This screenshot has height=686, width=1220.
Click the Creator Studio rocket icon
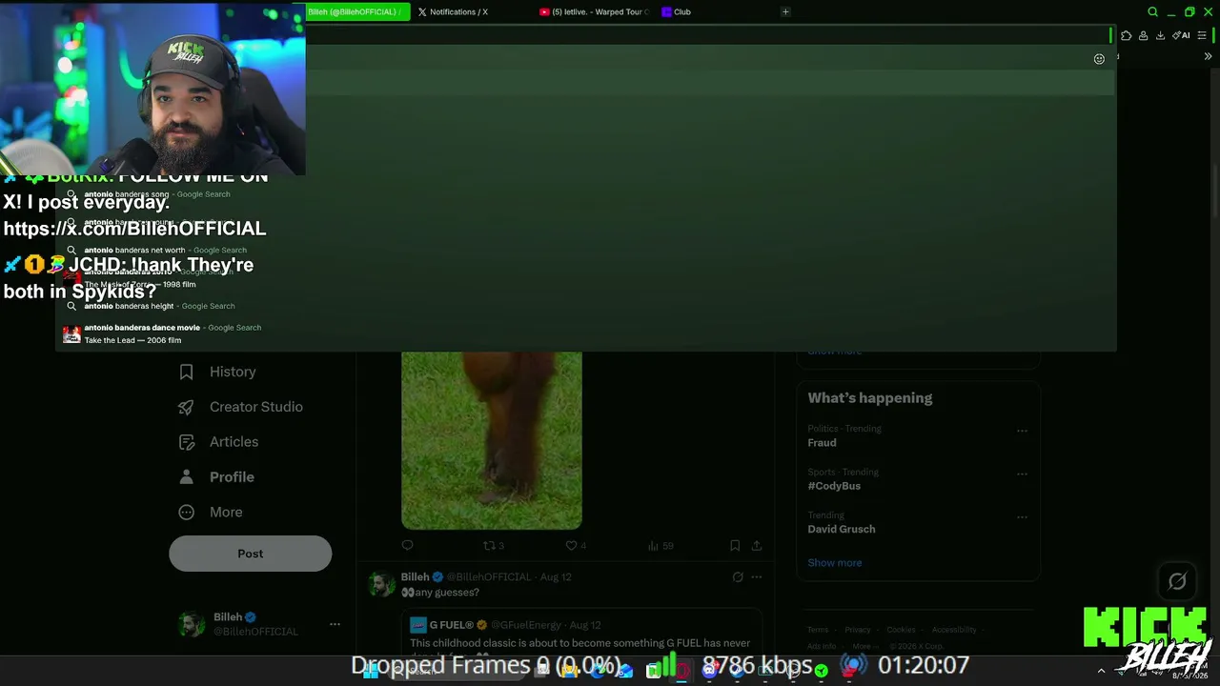pos(187,407)
